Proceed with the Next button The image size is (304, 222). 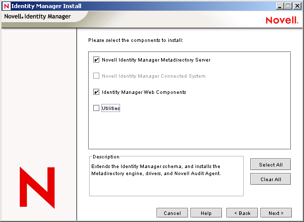click(x=277, y=213)
